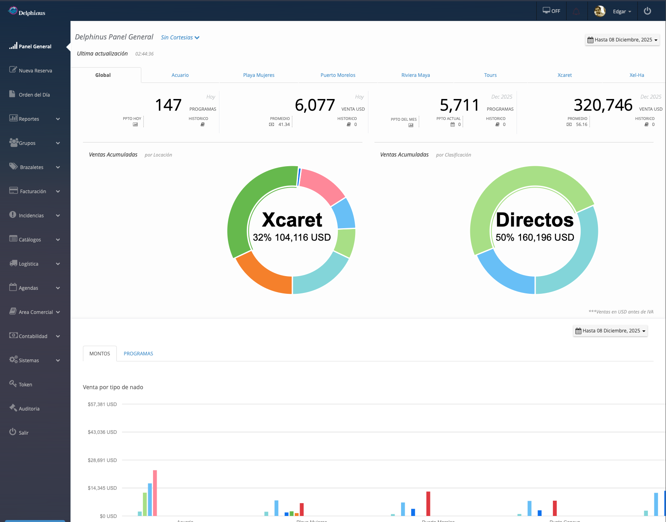Click the Auditoria gavel icon
Image resolution: width=666 pixels, height=522 pixels.
tap(13, 408)
